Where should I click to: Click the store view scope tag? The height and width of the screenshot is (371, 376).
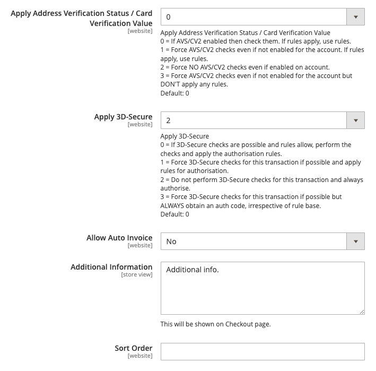pyautogui.click(x=137, y=274)
